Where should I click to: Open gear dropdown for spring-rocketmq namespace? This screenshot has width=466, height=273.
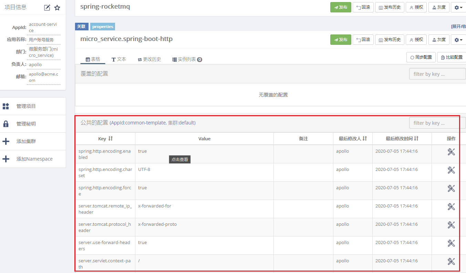click(x=458, y=7)
